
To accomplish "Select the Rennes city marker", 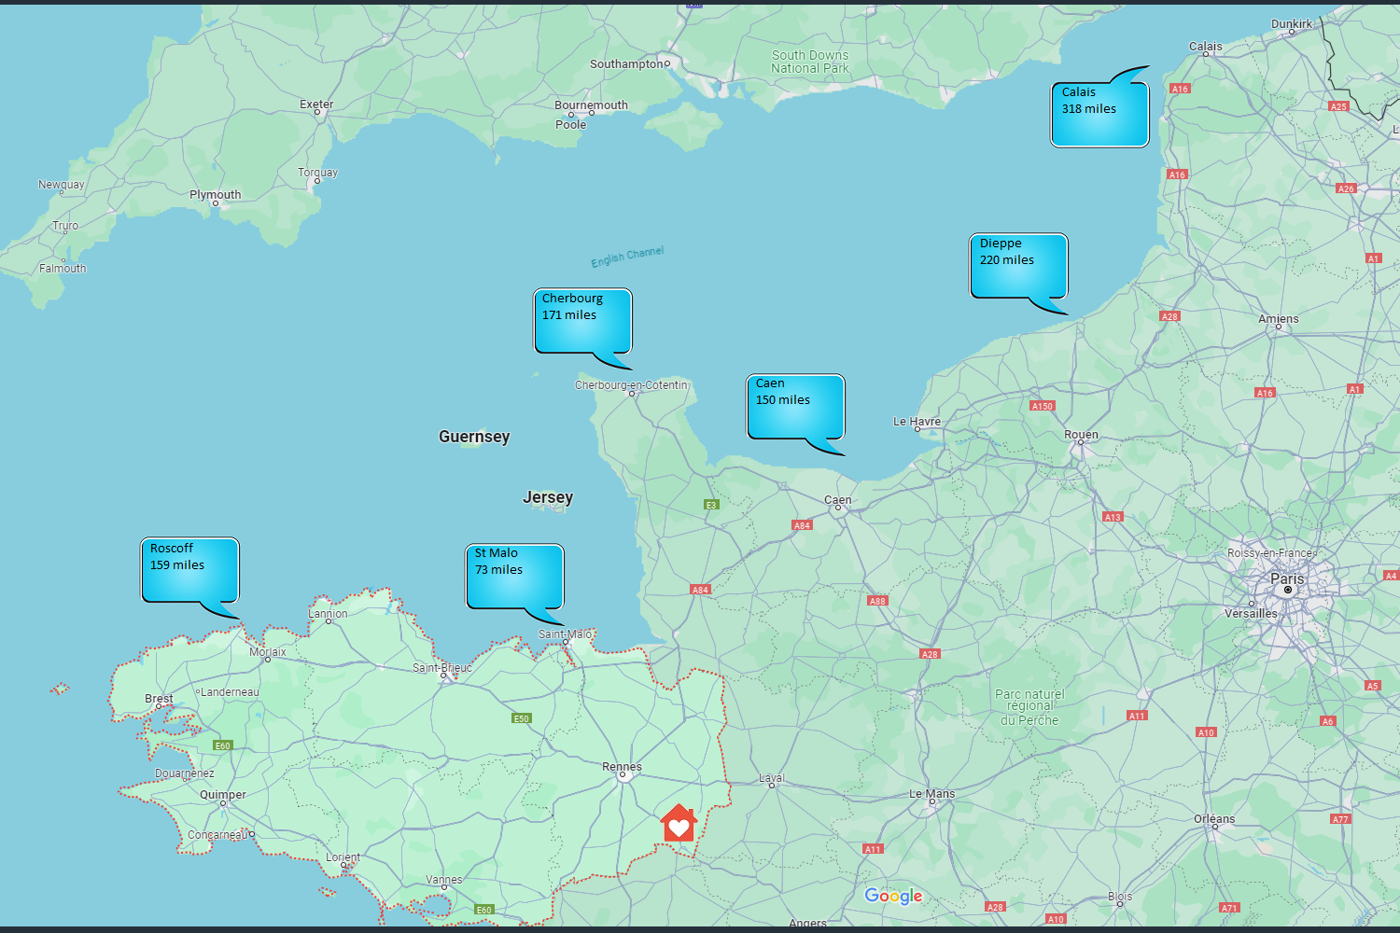I will click(623, 774).
